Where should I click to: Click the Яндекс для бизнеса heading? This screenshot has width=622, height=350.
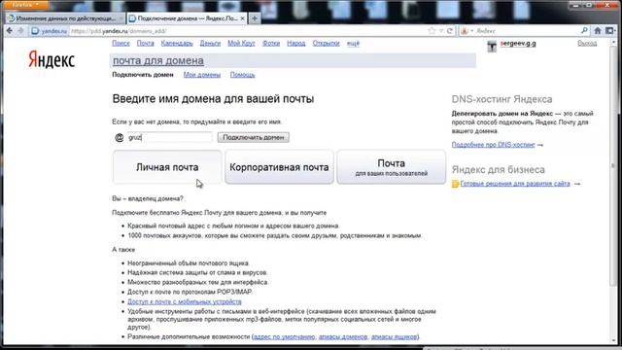click(x=499, y=170)
